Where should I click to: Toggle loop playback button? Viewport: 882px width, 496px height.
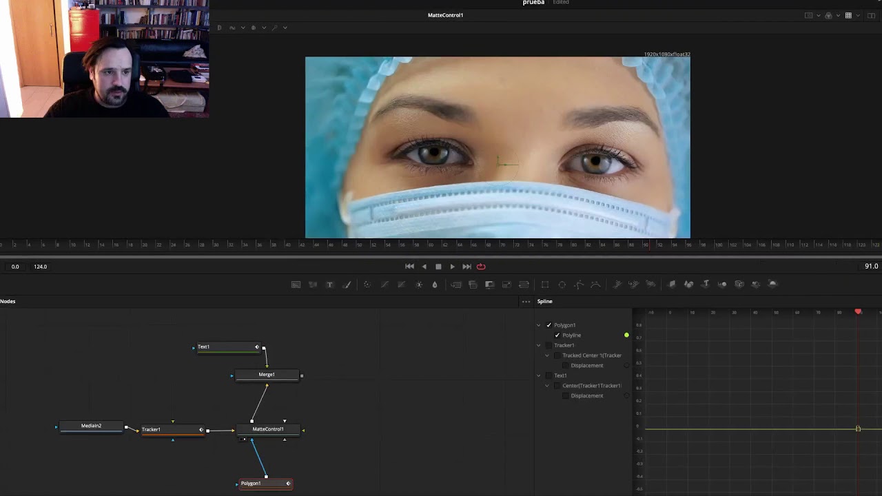(x=481, y=267)
